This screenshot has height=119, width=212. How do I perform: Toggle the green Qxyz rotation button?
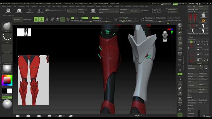point(180,74)
